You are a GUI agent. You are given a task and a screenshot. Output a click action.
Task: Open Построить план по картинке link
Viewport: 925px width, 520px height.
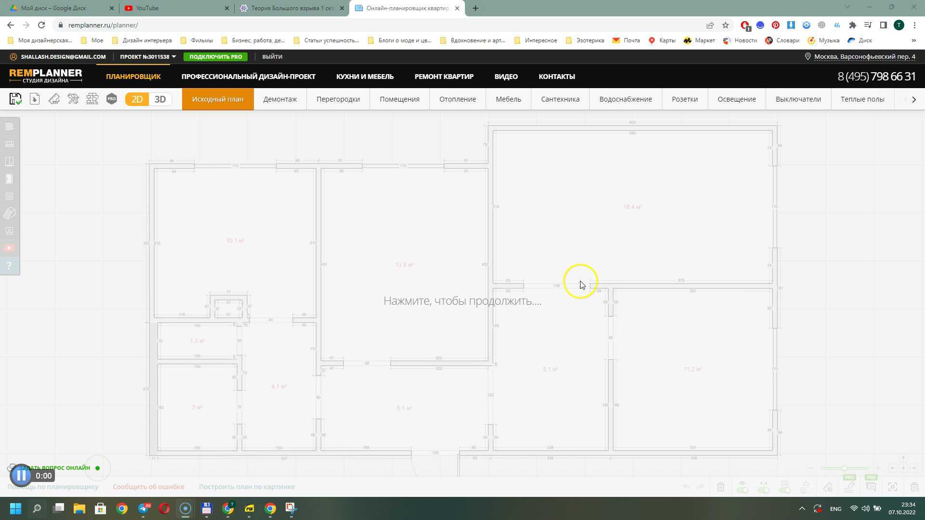coord(247,487)
